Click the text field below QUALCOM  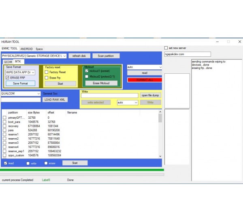(21, 100)
